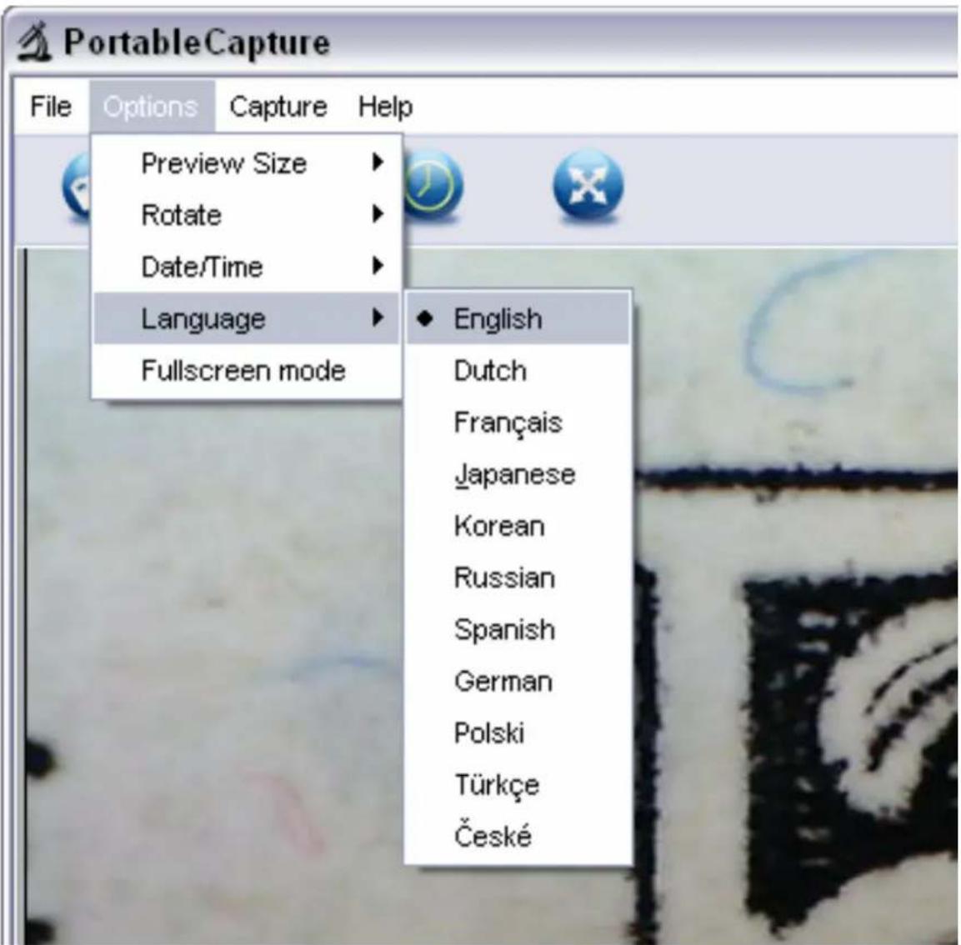
Task: Switch language to Français
Action: point(518,422)
